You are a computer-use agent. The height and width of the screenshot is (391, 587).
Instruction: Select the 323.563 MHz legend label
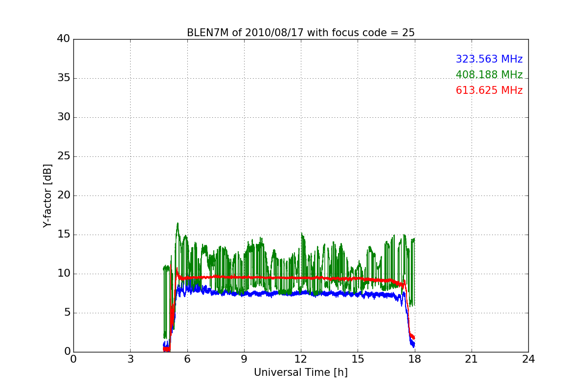489,59
